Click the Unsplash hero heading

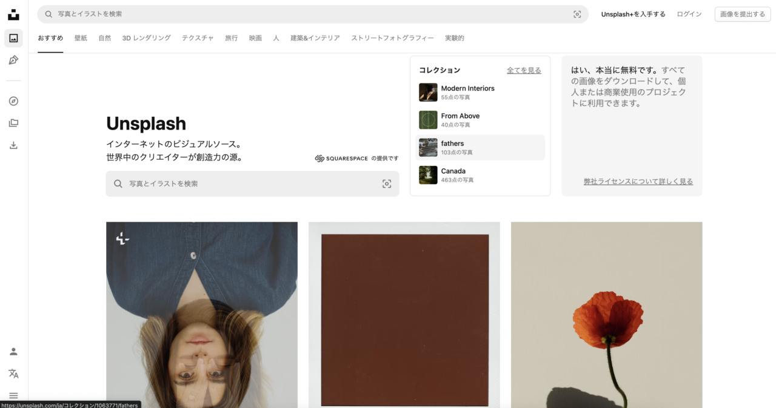[146, 123]
